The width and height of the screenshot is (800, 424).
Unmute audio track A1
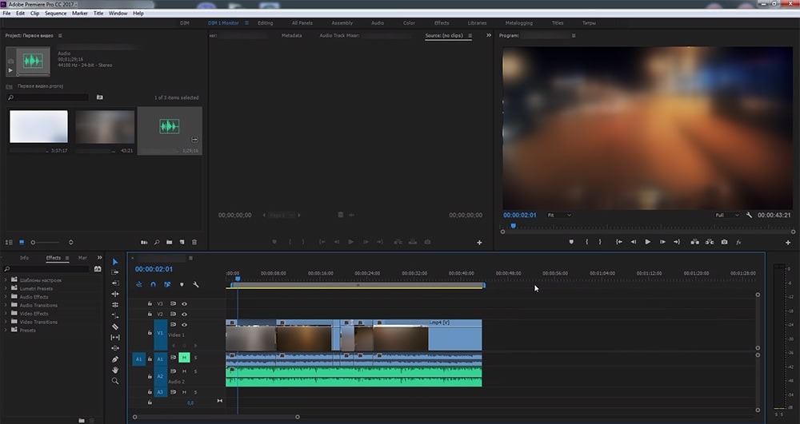184,358
